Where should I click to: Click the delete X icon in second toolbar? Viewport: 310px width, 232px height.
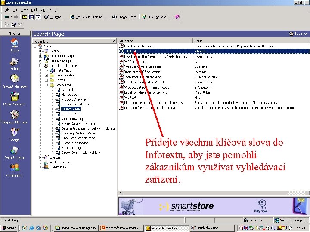(x=20, y=25)
